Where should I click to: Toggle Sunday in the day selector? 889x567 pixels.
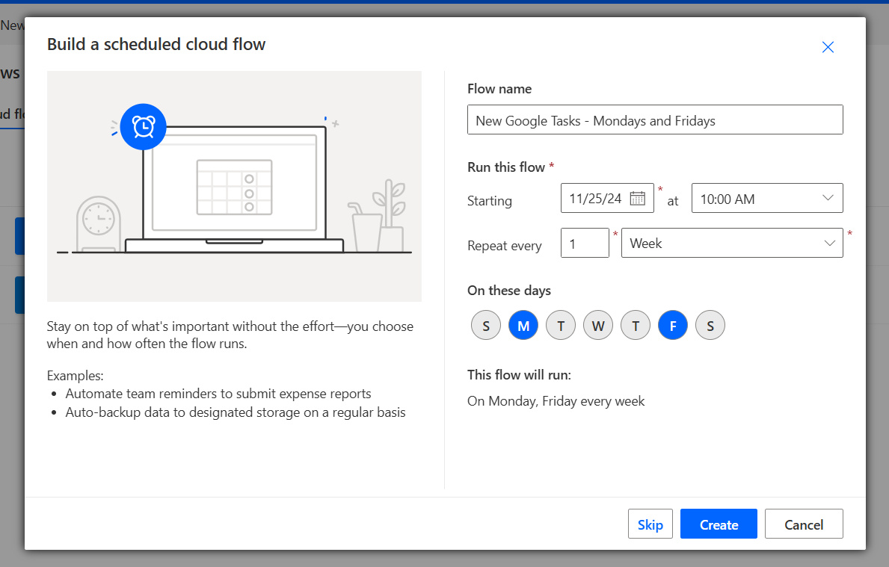click(x=486, y=326)
